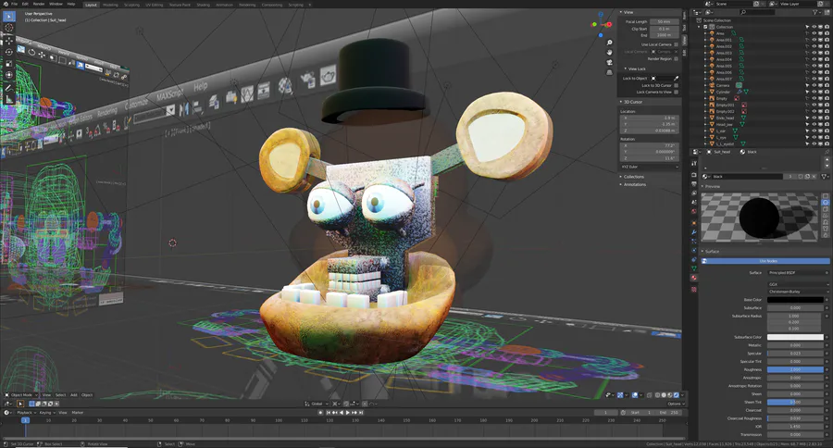This screenshot has height=448, width=833.
Task: Select the Transform tool
Action: 9,75
